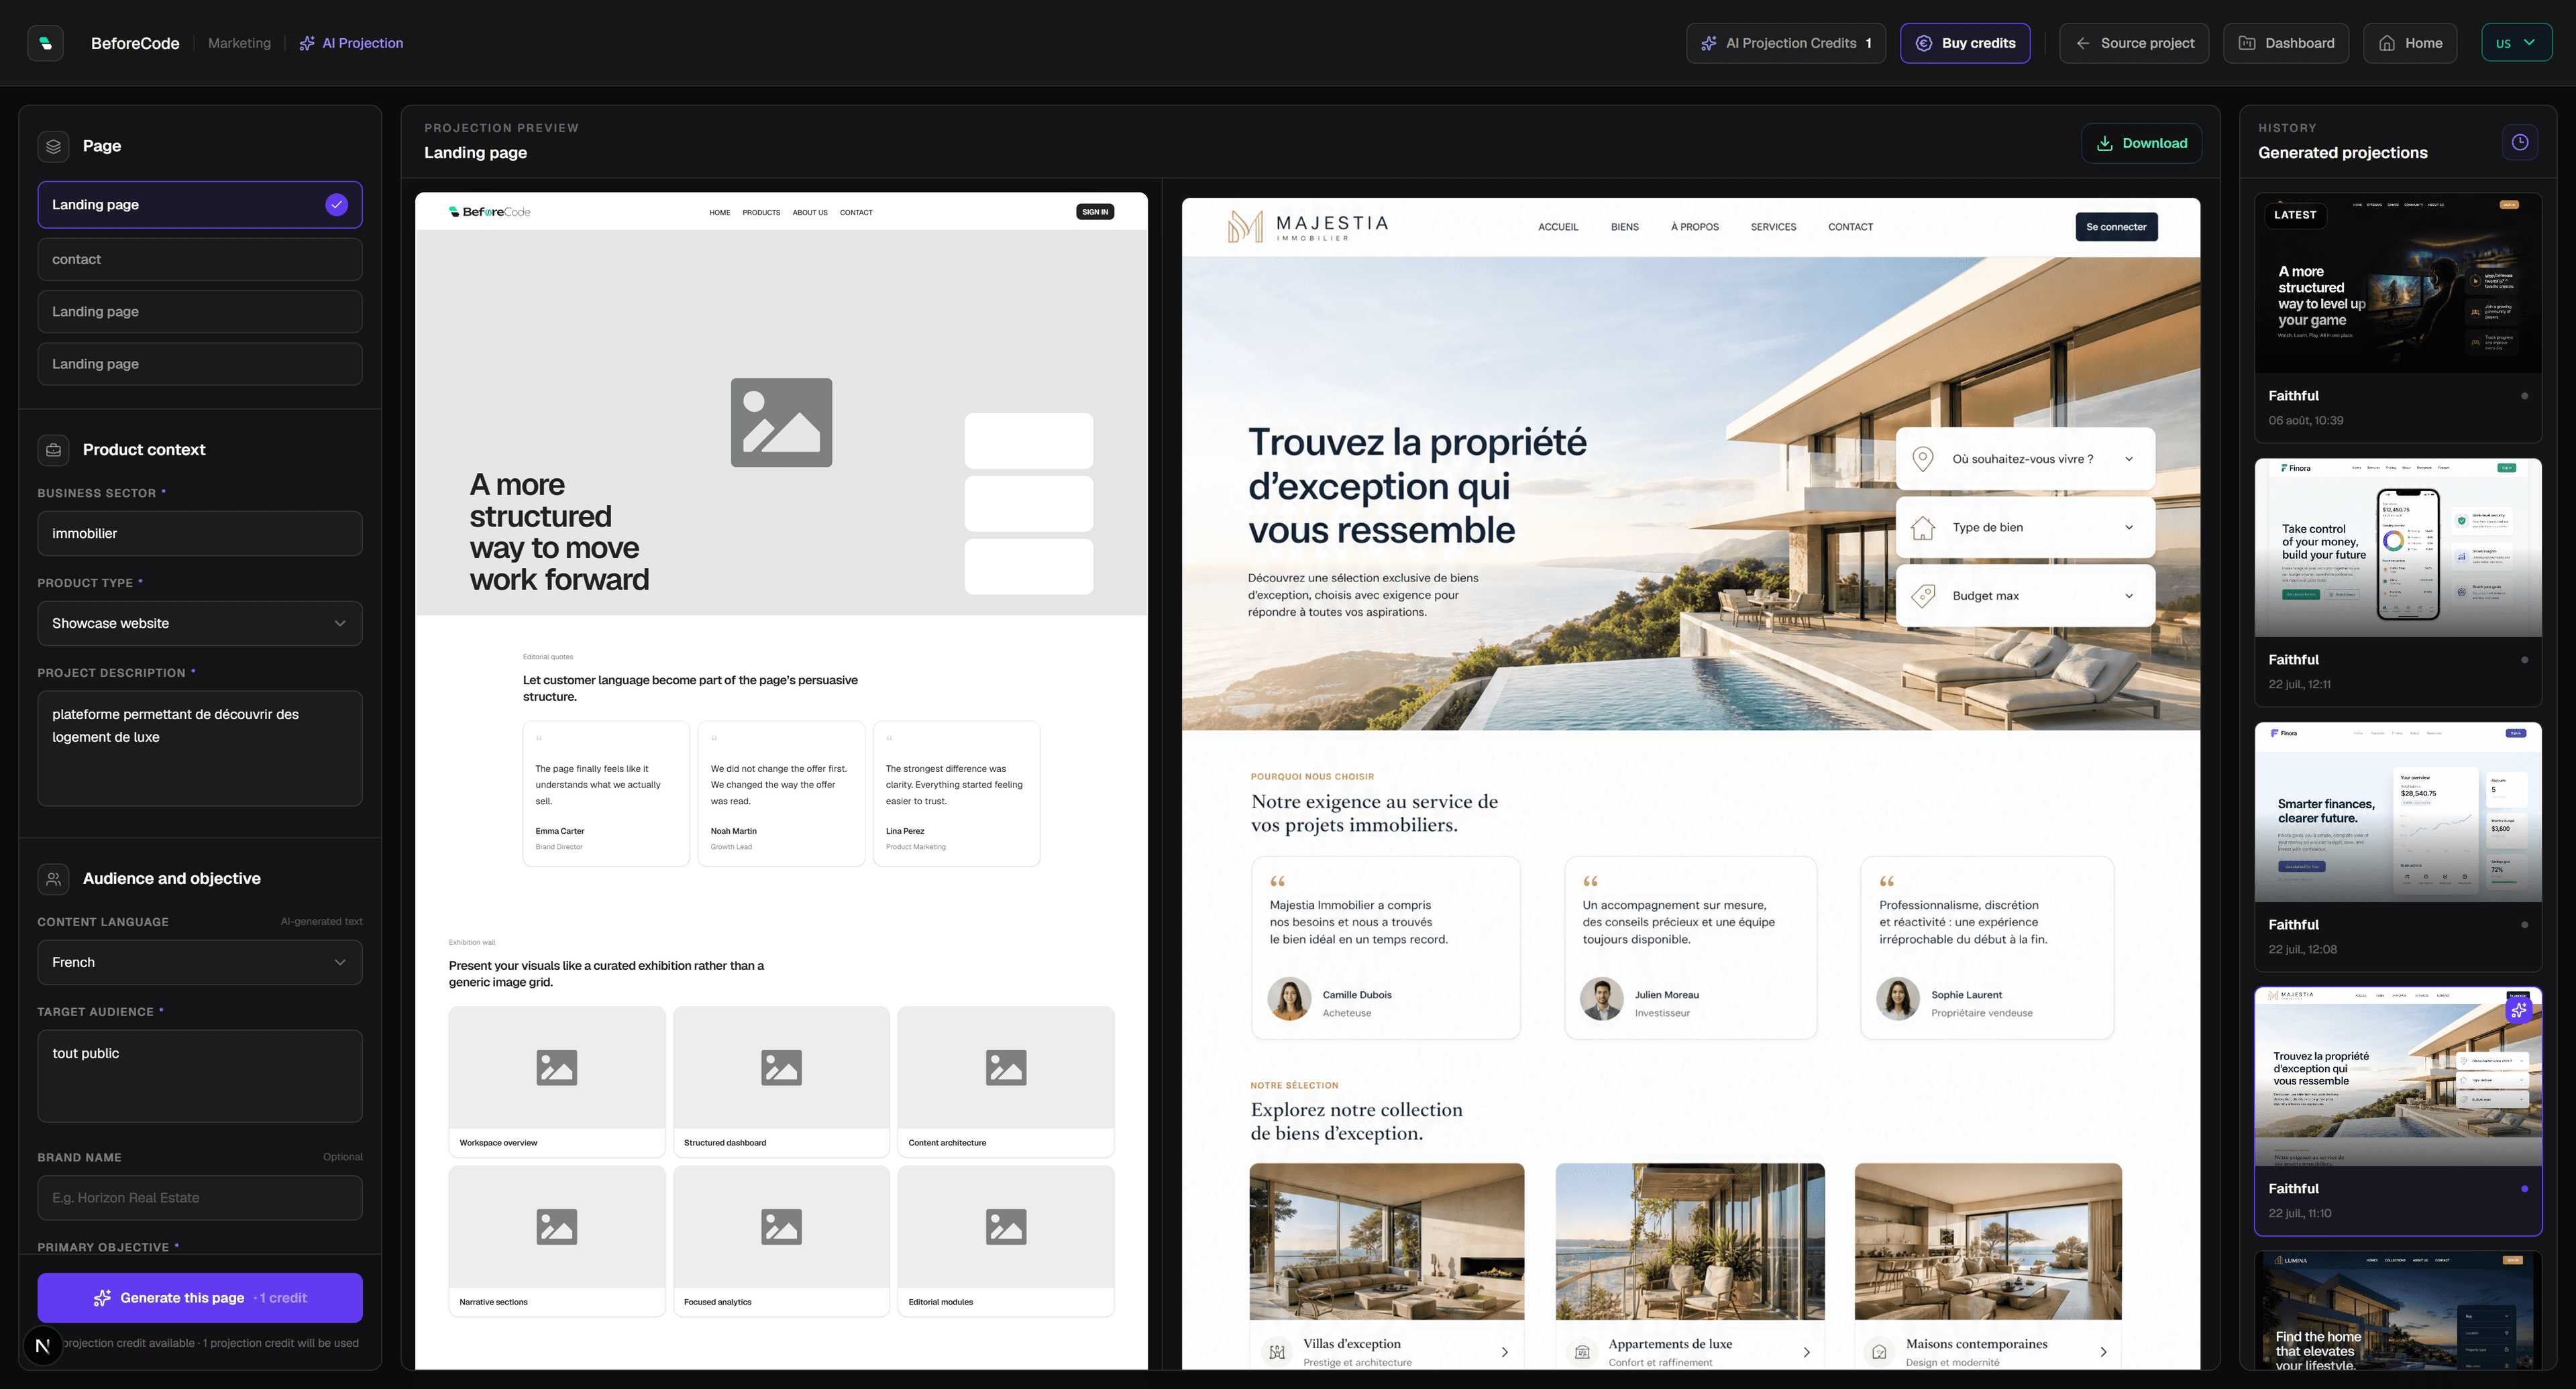Image resolution: width=2576 pixels, height=1389 pixels.
Task: Open the AI Projection breadcrumb tab
Action: [351, 43]
